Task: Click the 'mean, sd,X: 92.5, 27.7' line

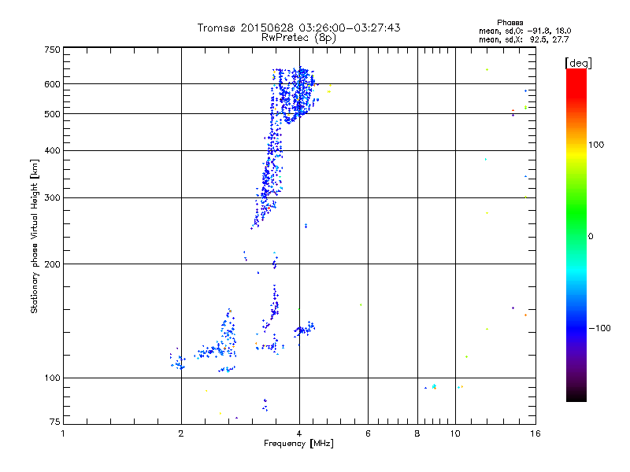Action: [x=524, y=39]
